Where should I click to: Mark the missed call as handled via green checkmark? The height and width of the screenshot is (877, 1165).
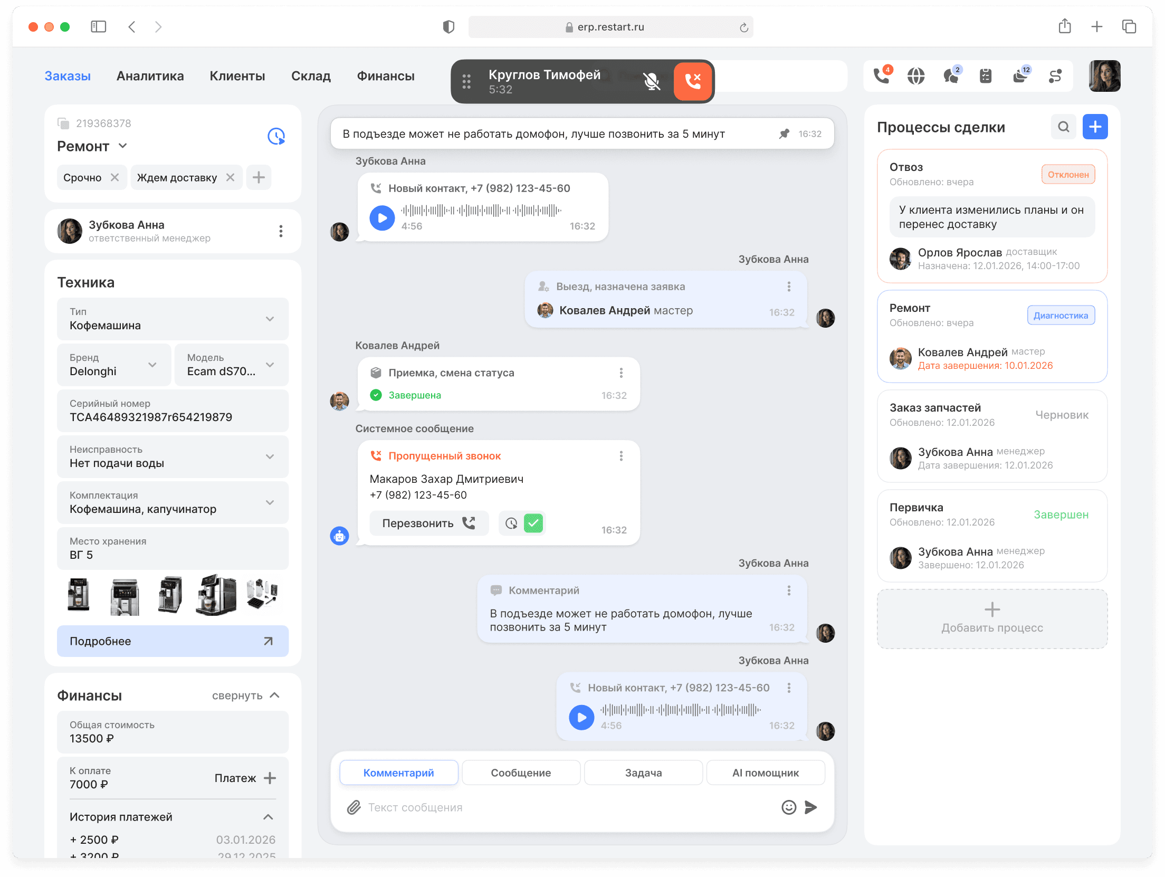(x=533, y=523)
